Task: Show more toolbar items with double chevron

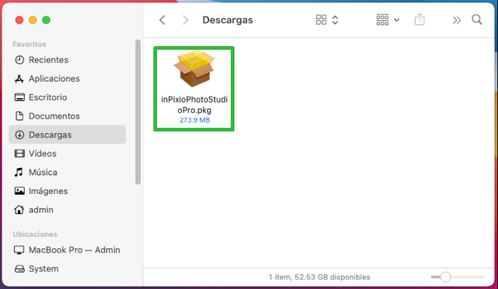Action: click(456, 20)
